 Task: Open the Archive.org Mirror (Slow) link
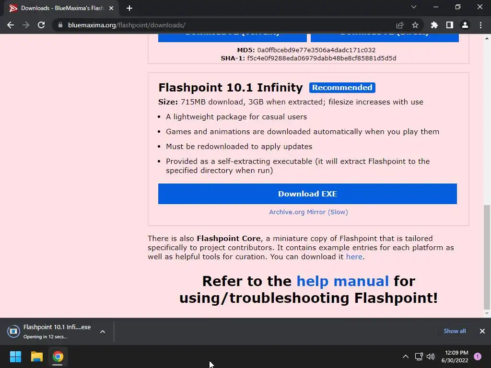coord(308,212)
